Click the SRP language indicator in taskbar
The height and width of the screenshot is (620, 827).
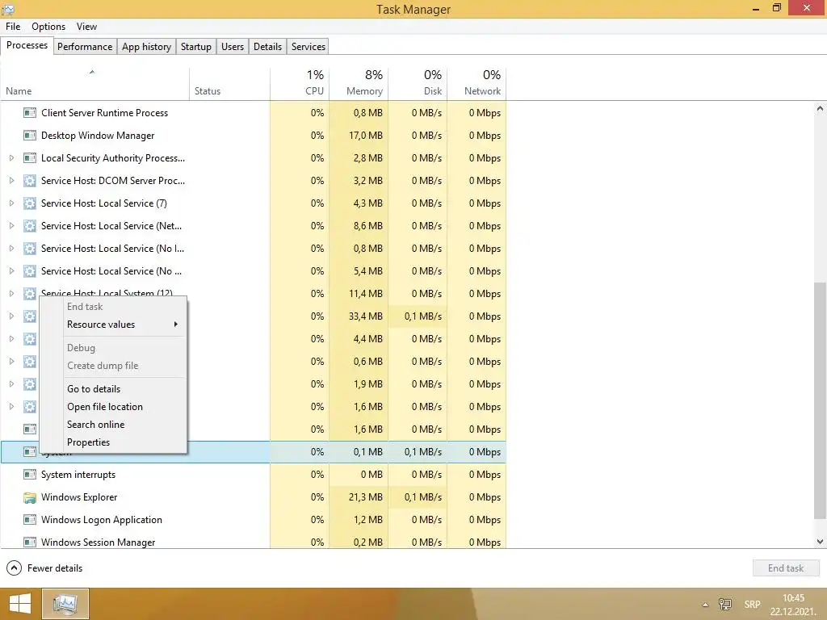[x=752, y=604]
